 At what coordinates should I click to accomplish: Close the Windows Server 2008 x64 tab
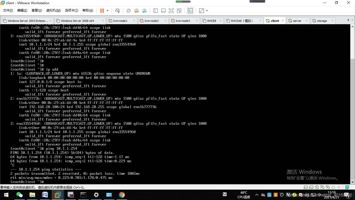point(103,21)
